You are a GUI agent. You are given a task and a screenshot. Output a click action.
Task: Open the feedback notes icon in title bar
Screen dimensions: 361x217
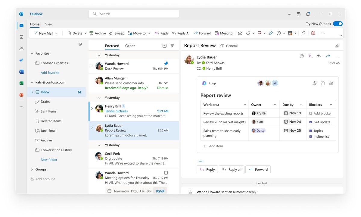pos(299,14)
